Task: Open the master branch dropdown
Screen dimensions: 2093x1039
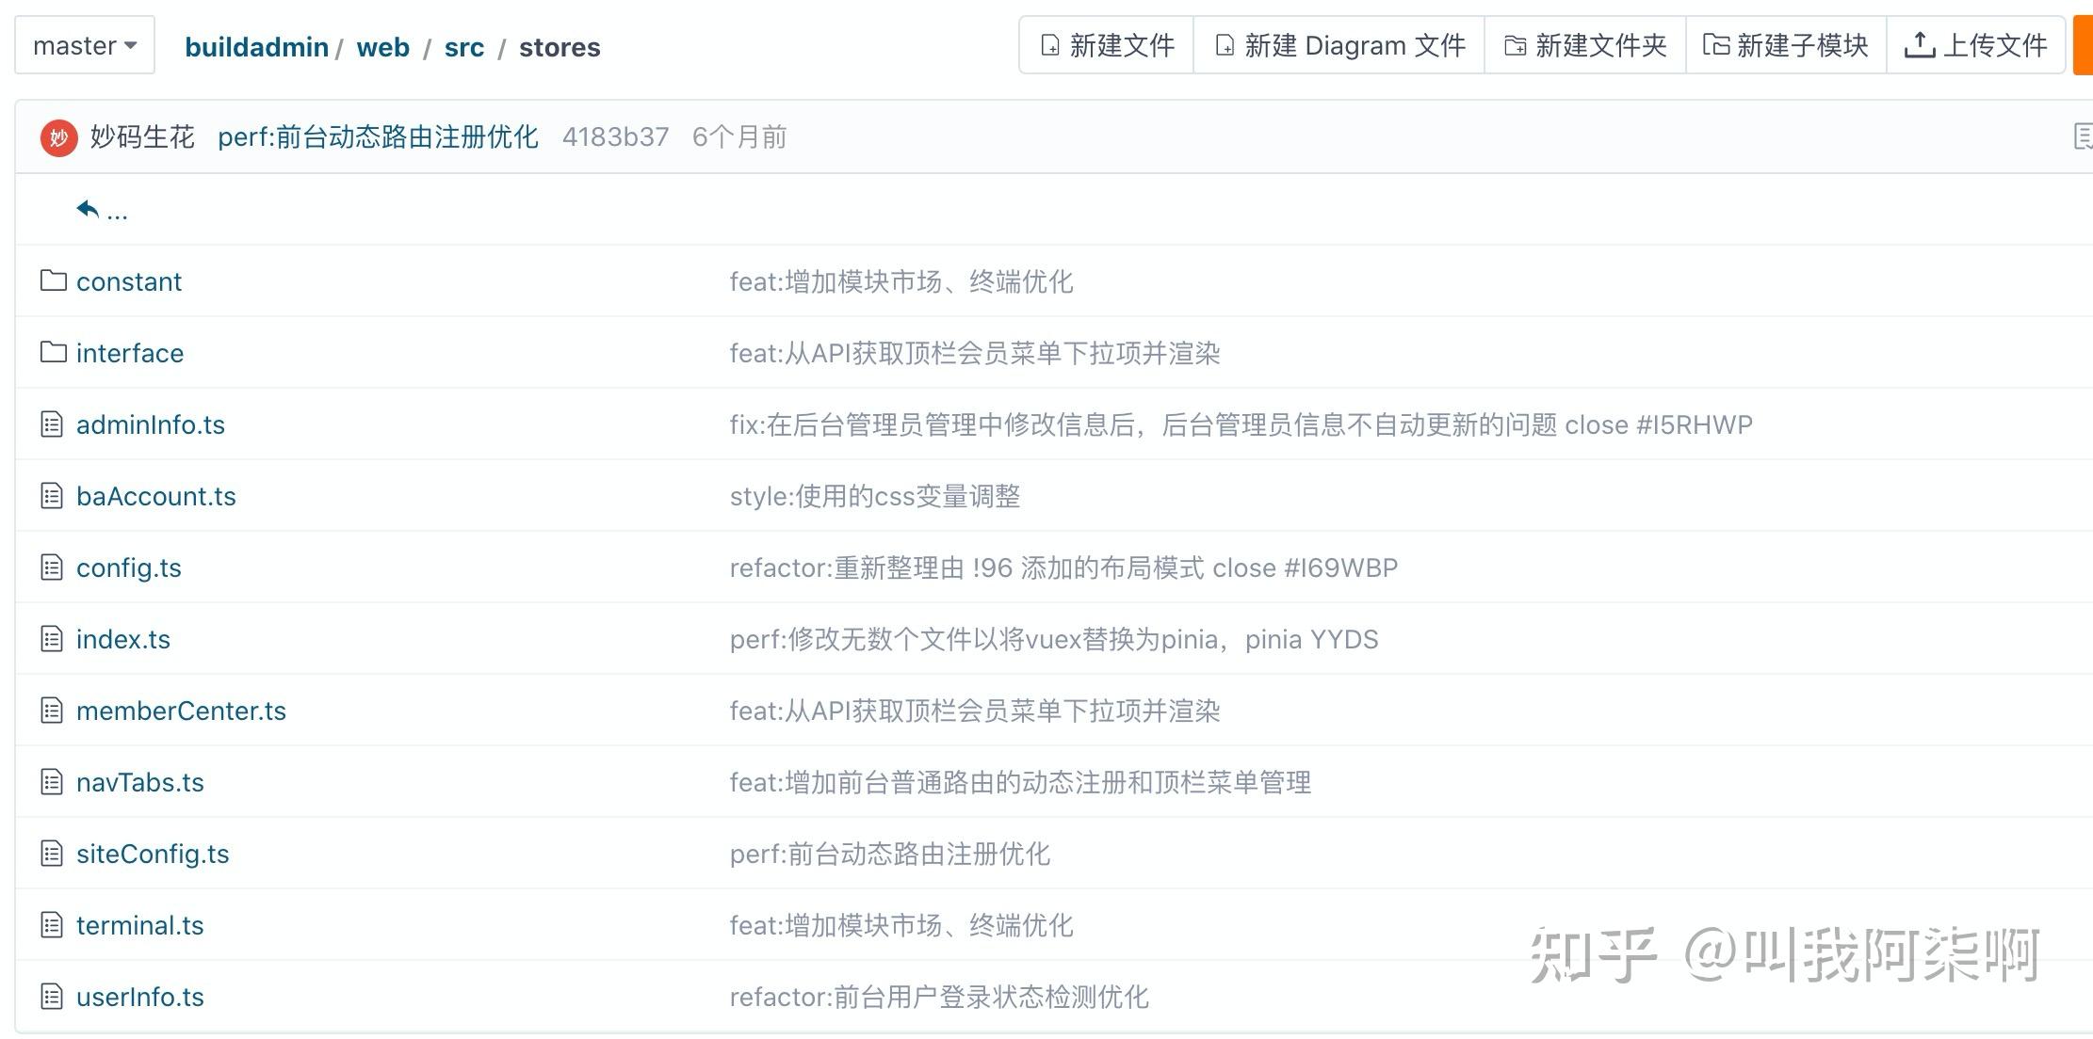Action: pos(85,45)
